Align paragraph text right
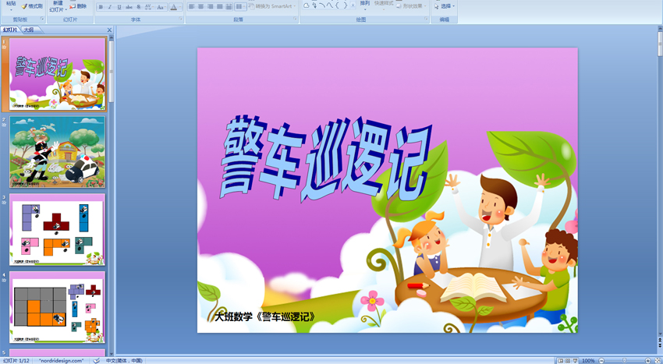Viewport: 663px width, 364px height. click(210, 6)
